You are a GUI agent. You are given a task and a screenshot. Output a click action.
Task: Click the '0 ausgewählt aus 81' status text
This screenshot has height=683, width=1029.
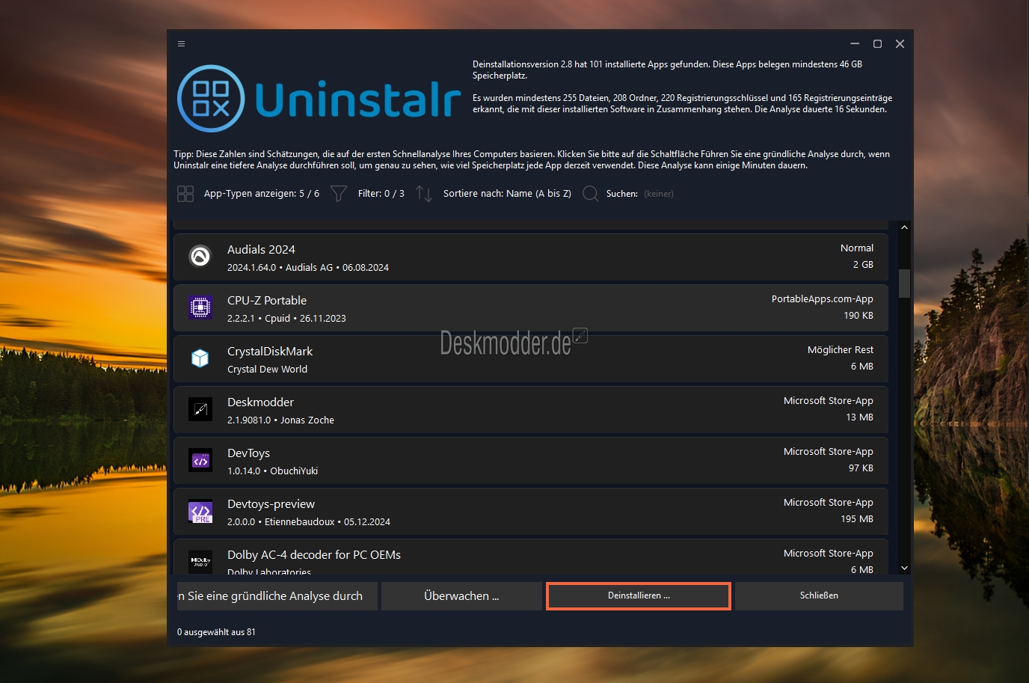point(216,632)
